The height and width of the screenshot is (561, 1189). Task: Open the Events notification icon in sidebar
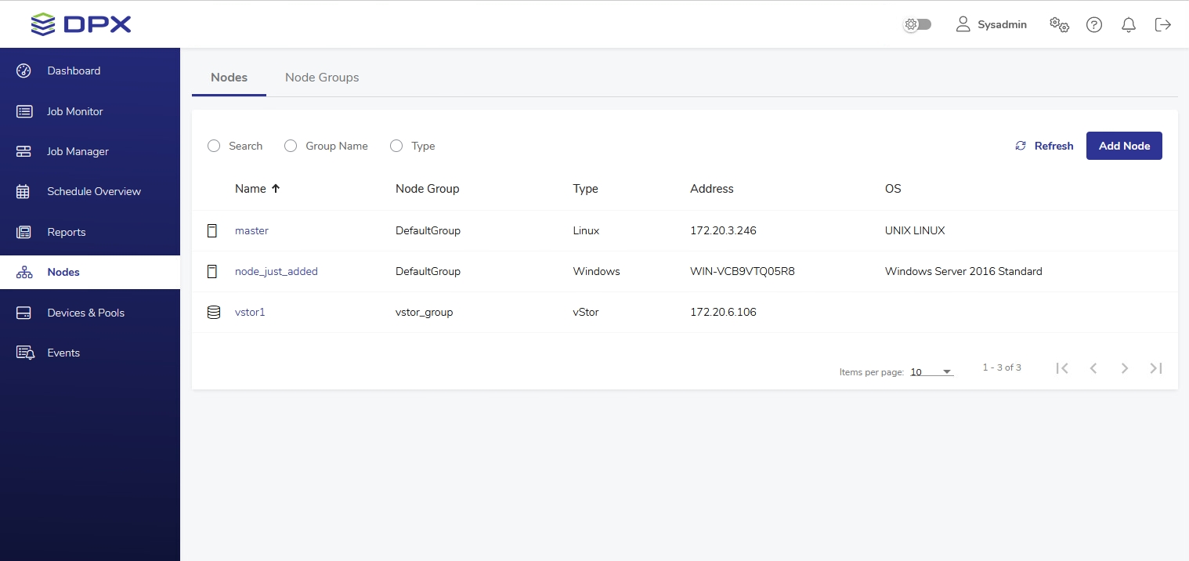[25, 353]
